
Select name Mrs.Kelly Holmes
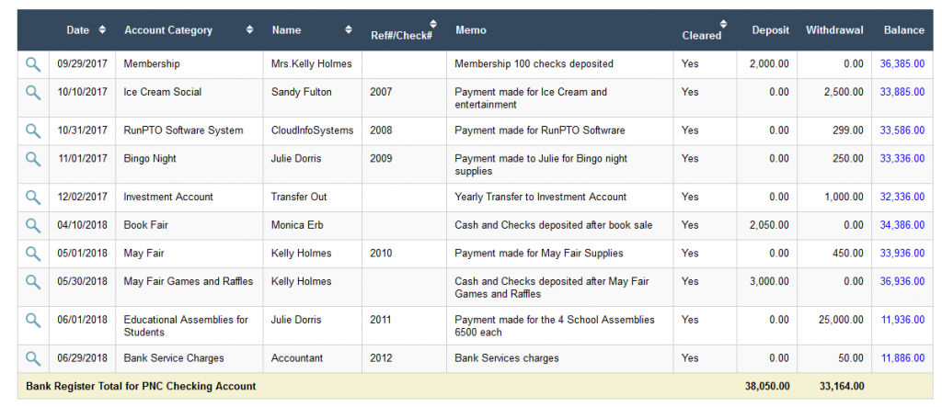312,63
